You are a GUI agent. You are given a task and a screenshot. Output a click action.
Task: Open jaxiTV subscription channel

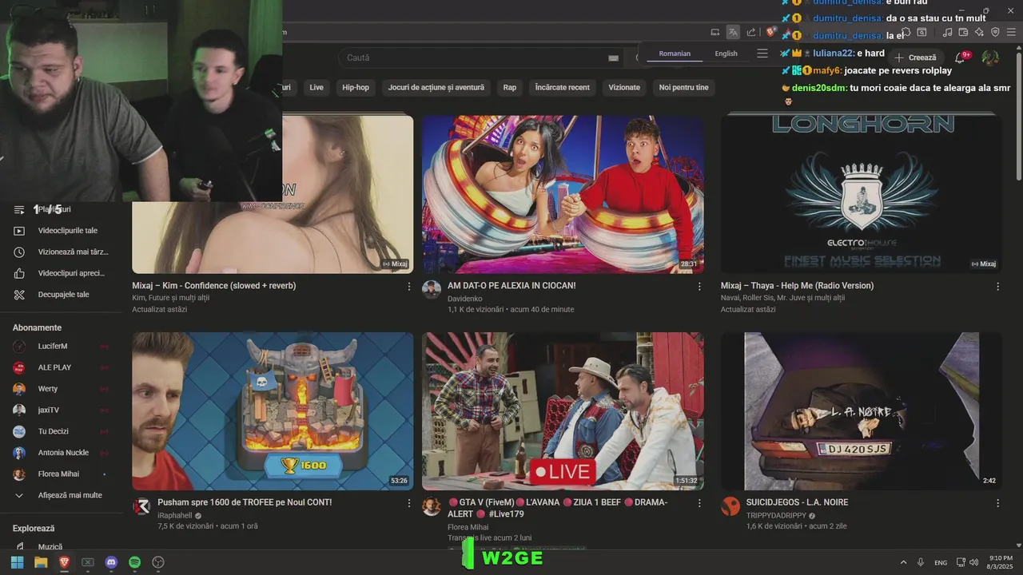pos(61,410)
